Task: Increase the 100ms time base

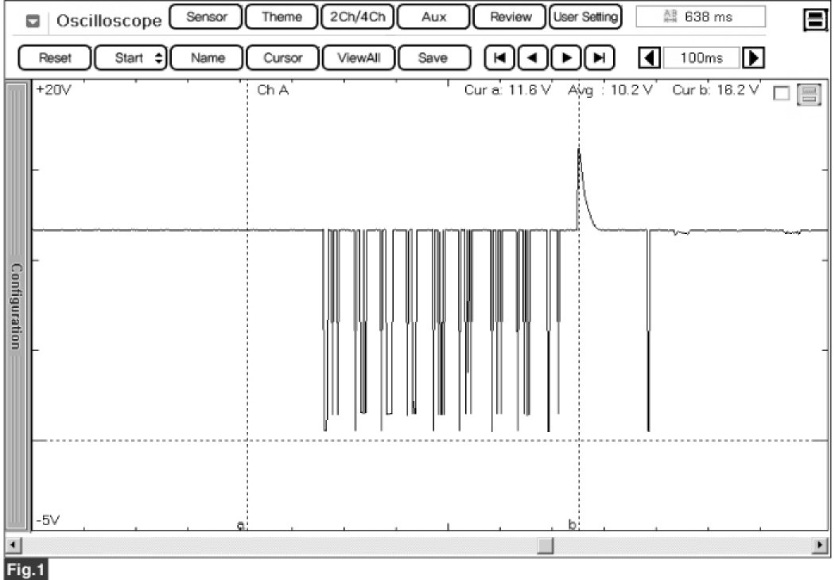Action: click(x=752, y=58)
